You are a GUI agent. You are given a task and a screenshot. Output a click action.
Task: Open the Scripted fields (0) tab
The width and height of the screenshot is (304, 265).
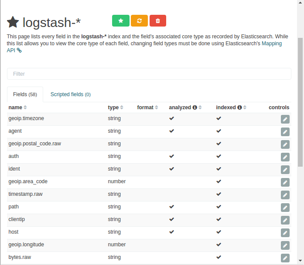(71, 94)
